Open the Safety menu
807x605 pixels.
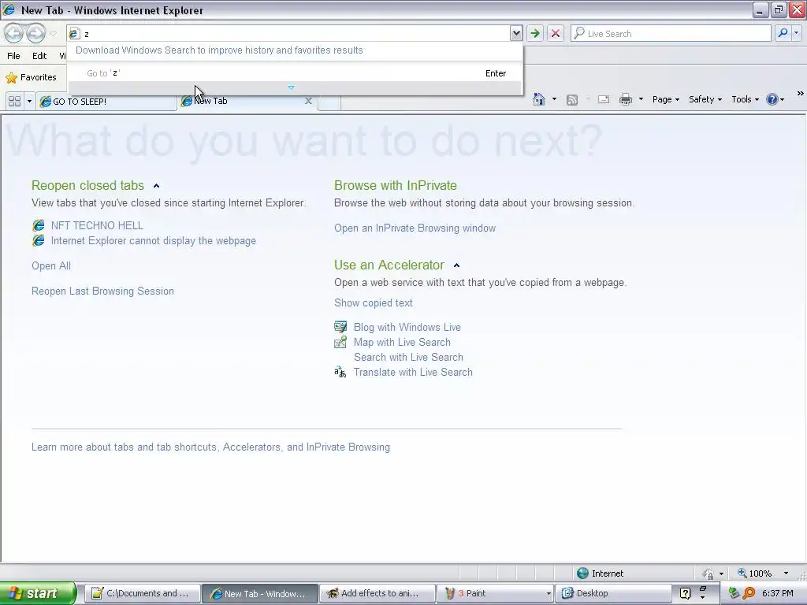pyautogui.click(x=705, y=99)
